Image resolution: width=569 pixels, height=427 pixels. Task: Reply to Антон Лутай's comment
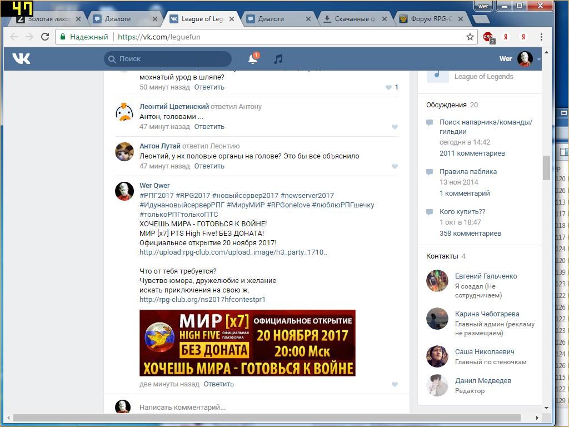[209, 166]
